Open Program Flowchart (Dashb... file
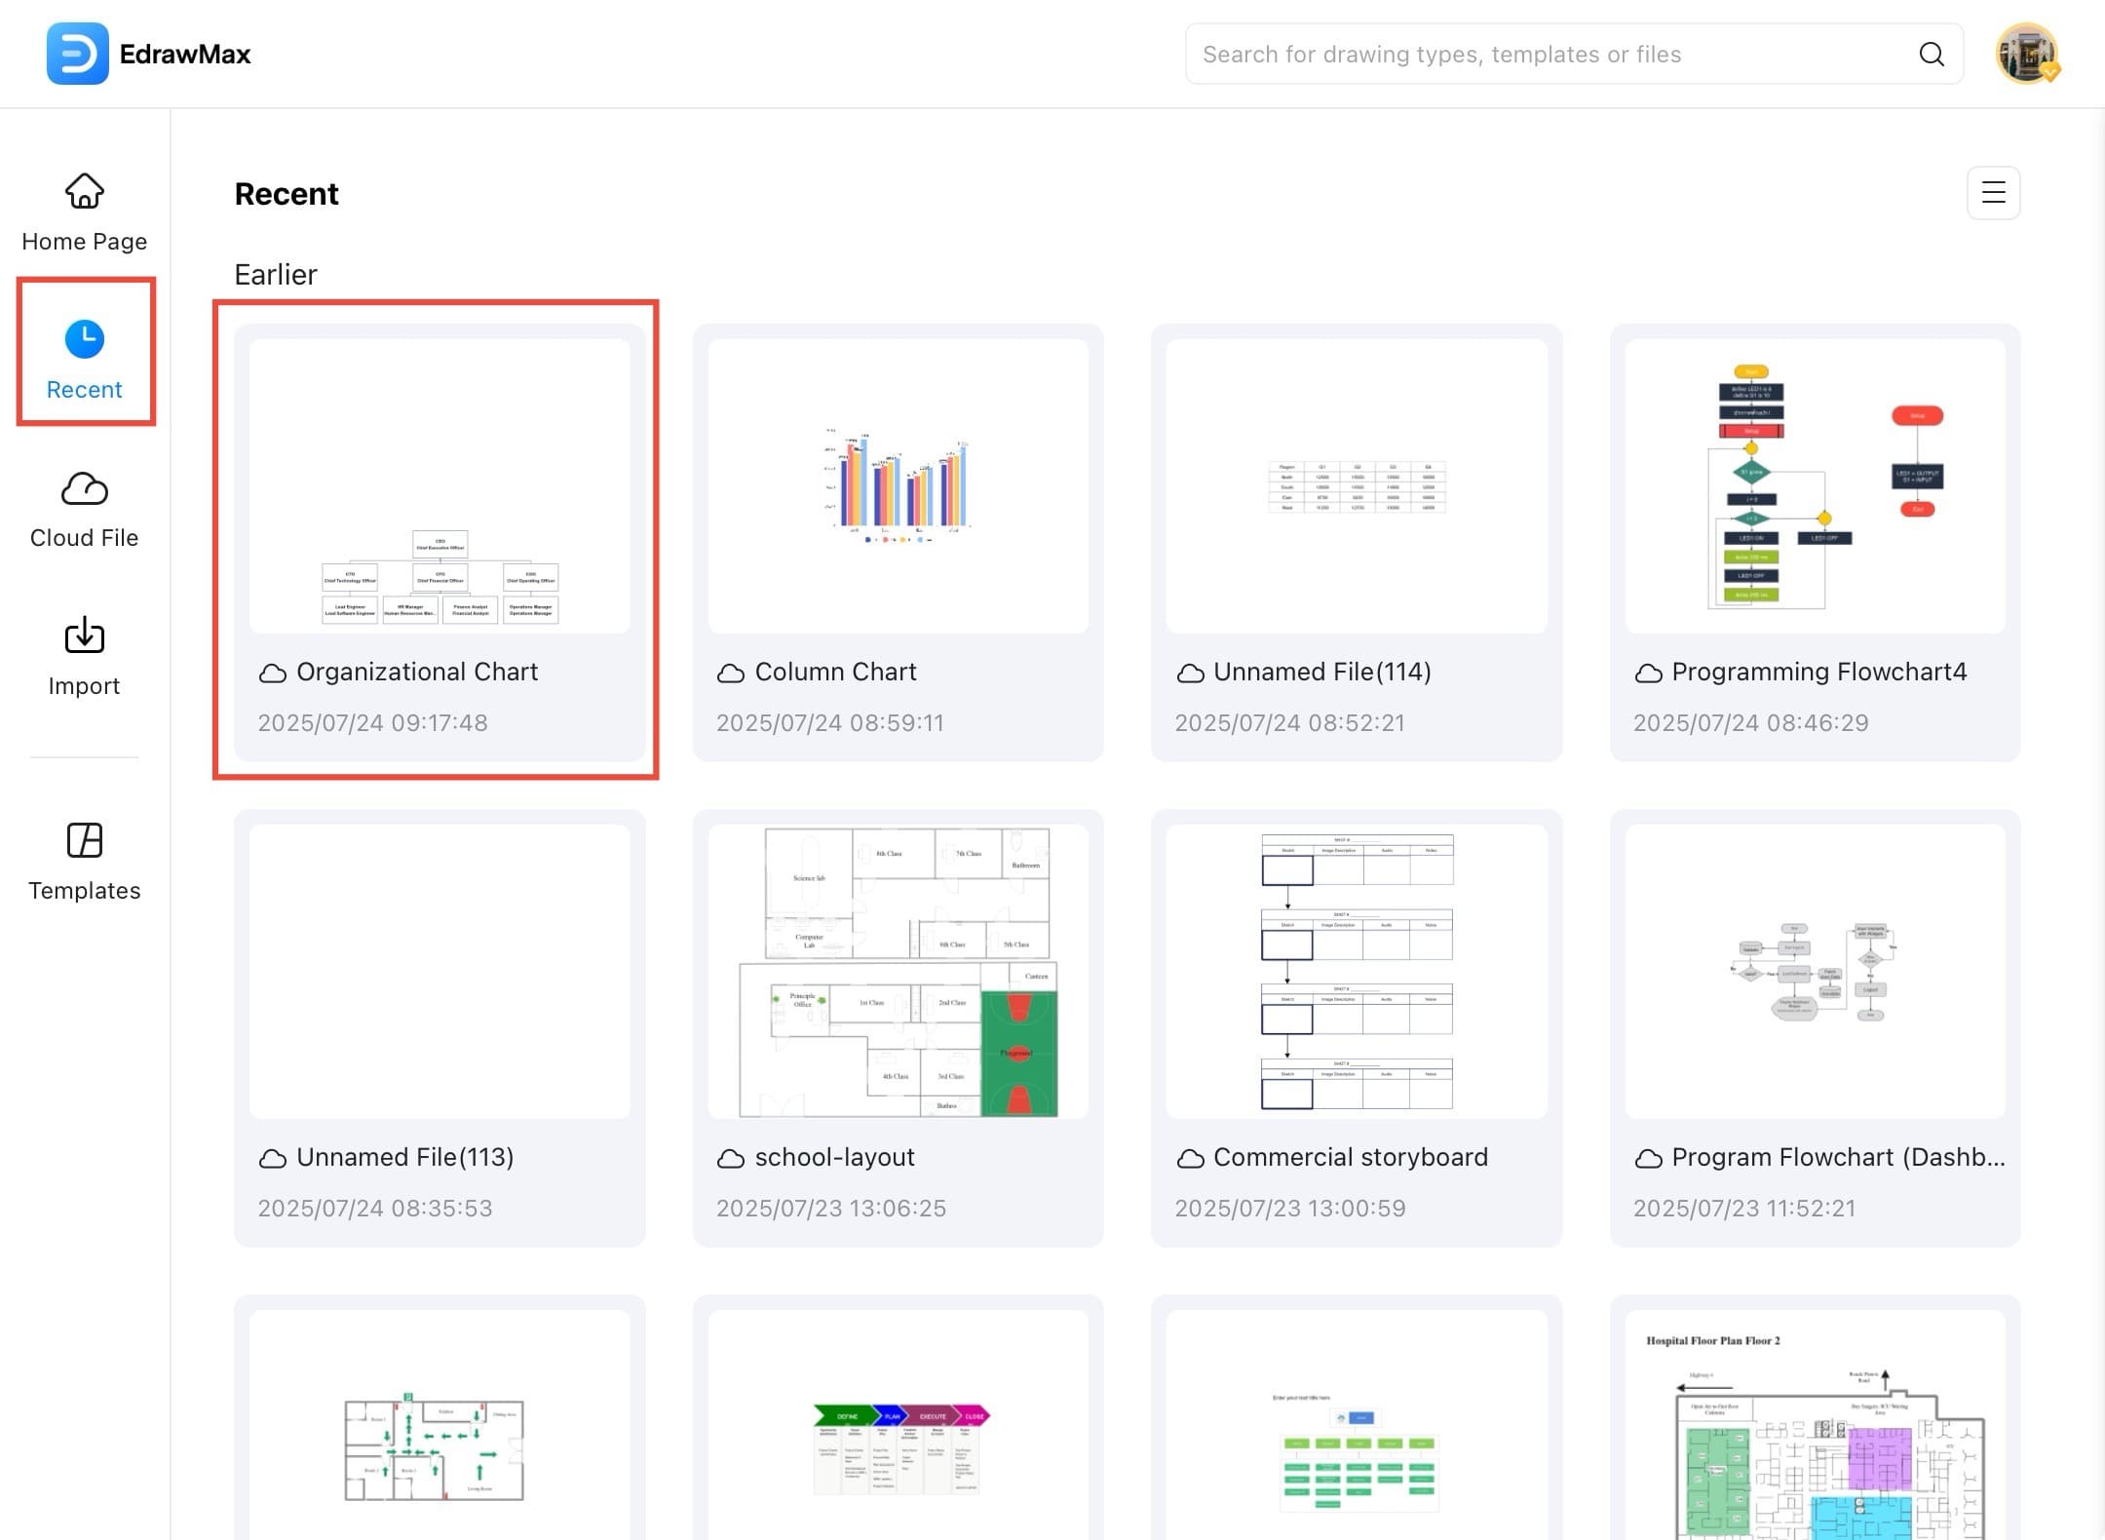This screenshot has width=2105, height=1540. pos(1815,972)
